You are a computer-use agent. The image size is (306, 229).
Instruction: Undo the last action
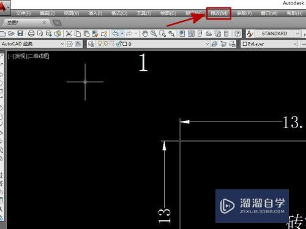click(116, 34)
